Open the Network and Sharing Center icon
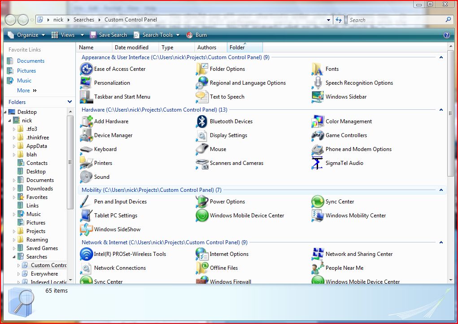 coord(318,254)
